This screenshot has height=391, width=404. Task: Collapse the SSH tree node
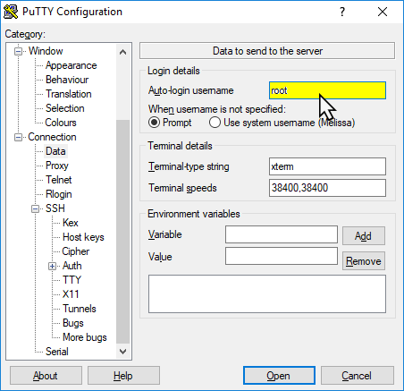(36, 208)
